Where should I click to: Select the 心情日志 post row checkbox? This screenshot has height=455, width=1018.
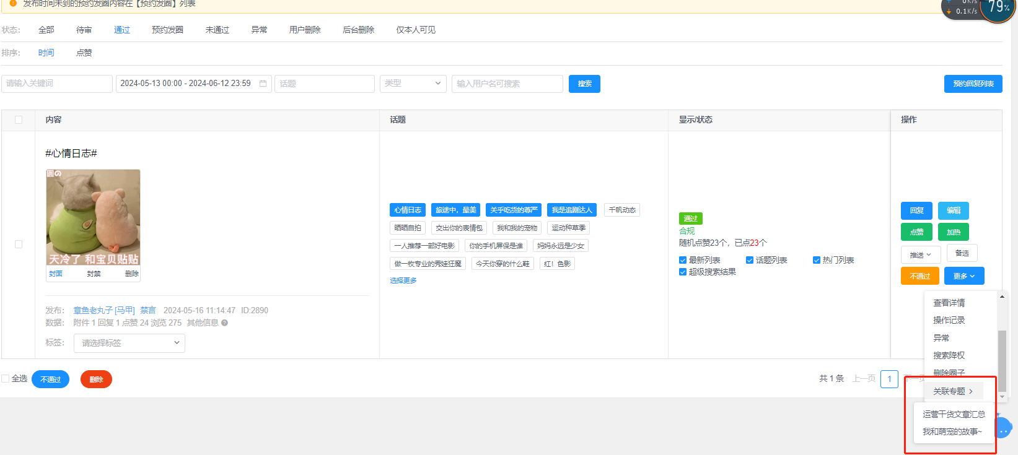[19, 245]
